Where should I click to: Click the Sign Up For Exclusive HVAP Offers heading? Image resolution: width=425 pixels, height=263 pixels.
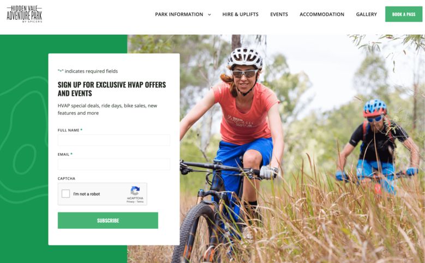coord(112,89)
